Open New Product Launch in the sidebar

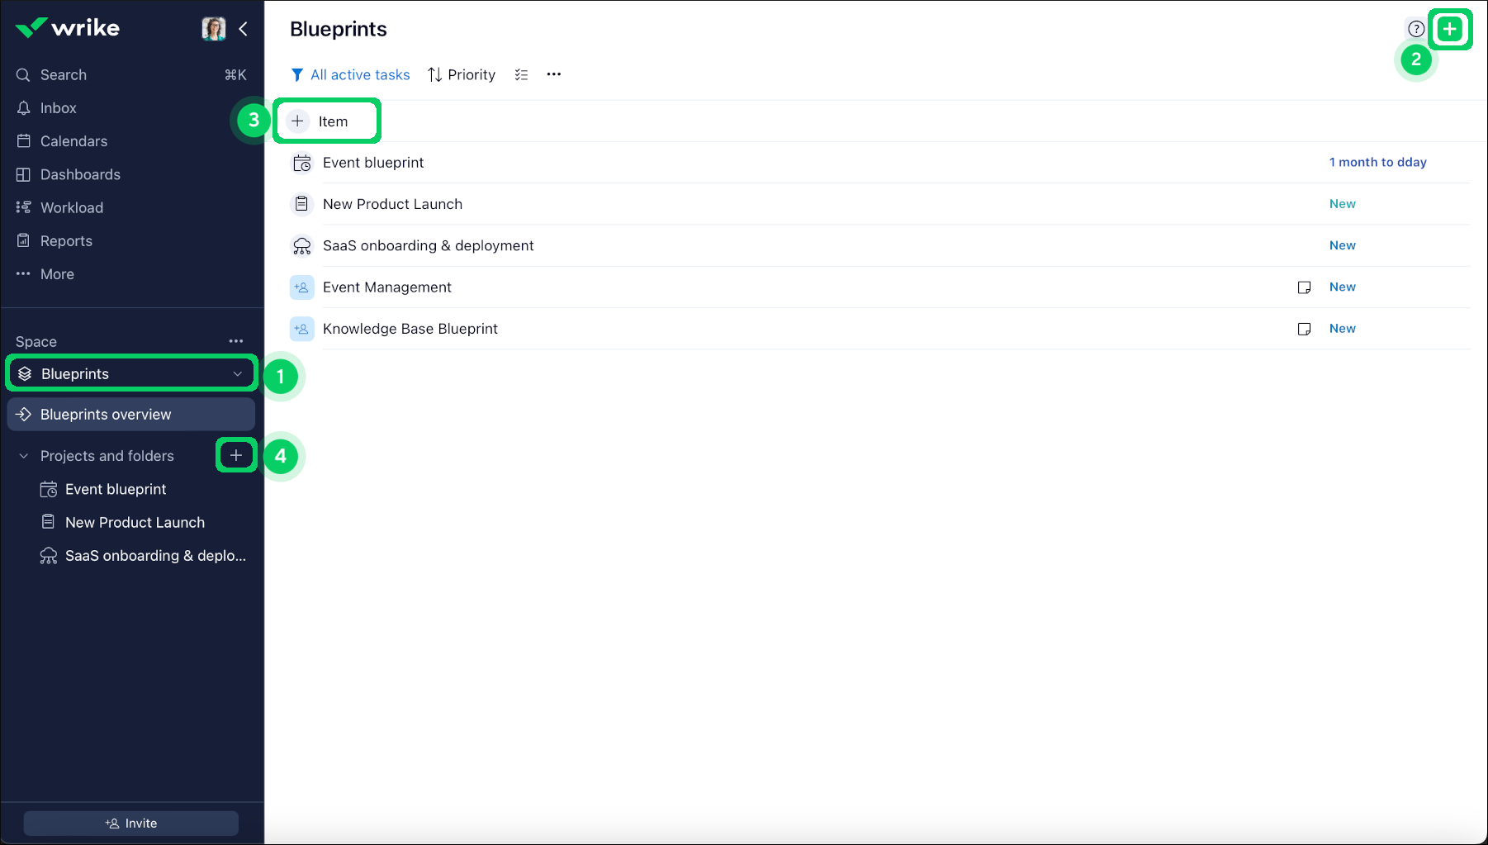[x=136, y=523]
